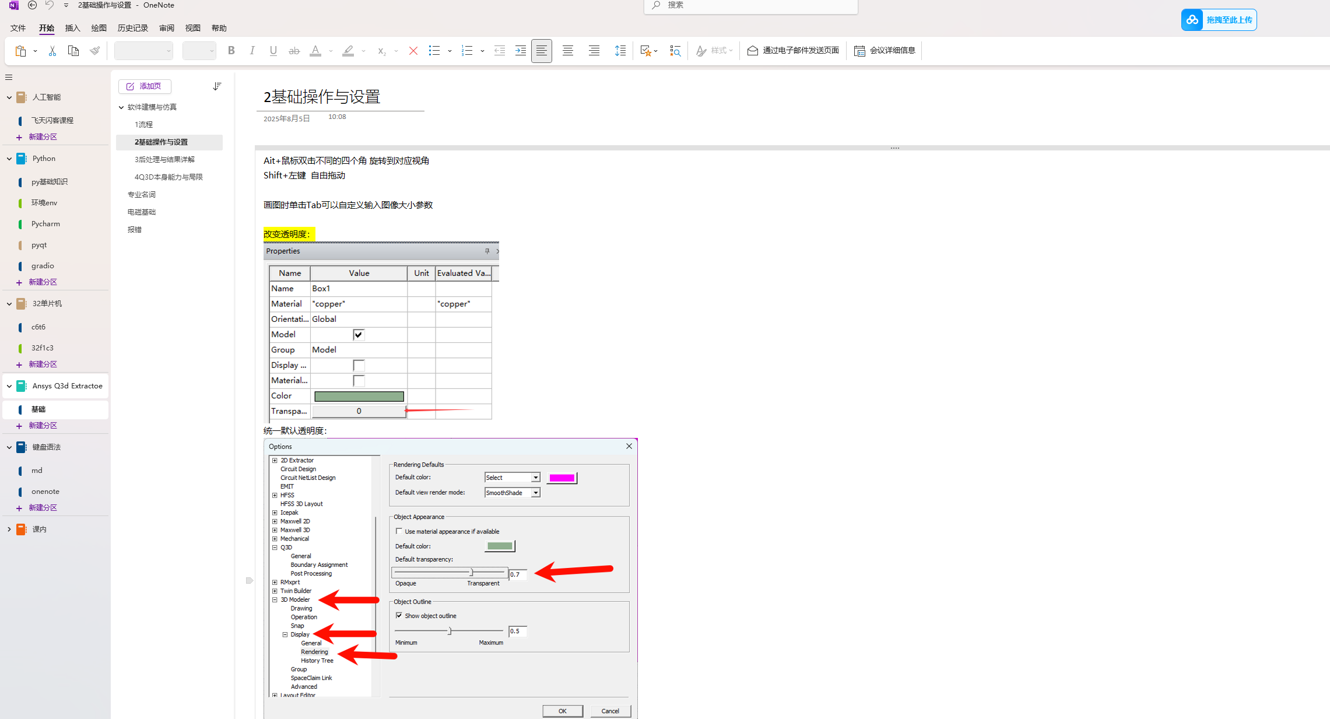Select the bold formatting icon

coord(231,51)
